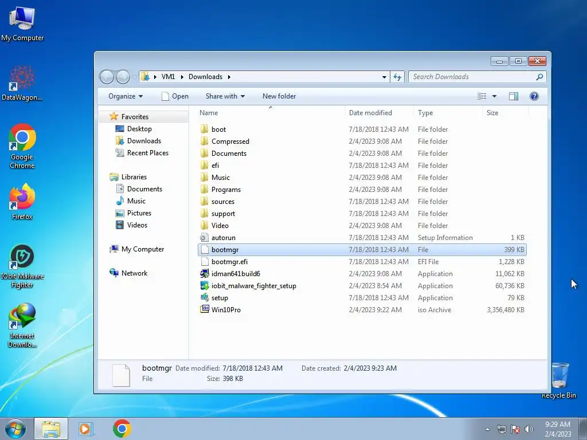Open the Recycle Bin
The height and width of the screenshot is (440, 587).
click(559, 380)
